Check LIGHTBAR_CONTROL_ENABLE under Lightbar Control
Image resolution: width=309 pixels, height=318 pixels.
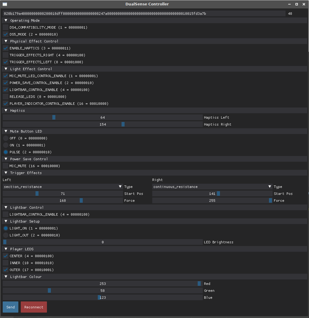point(5,214)
